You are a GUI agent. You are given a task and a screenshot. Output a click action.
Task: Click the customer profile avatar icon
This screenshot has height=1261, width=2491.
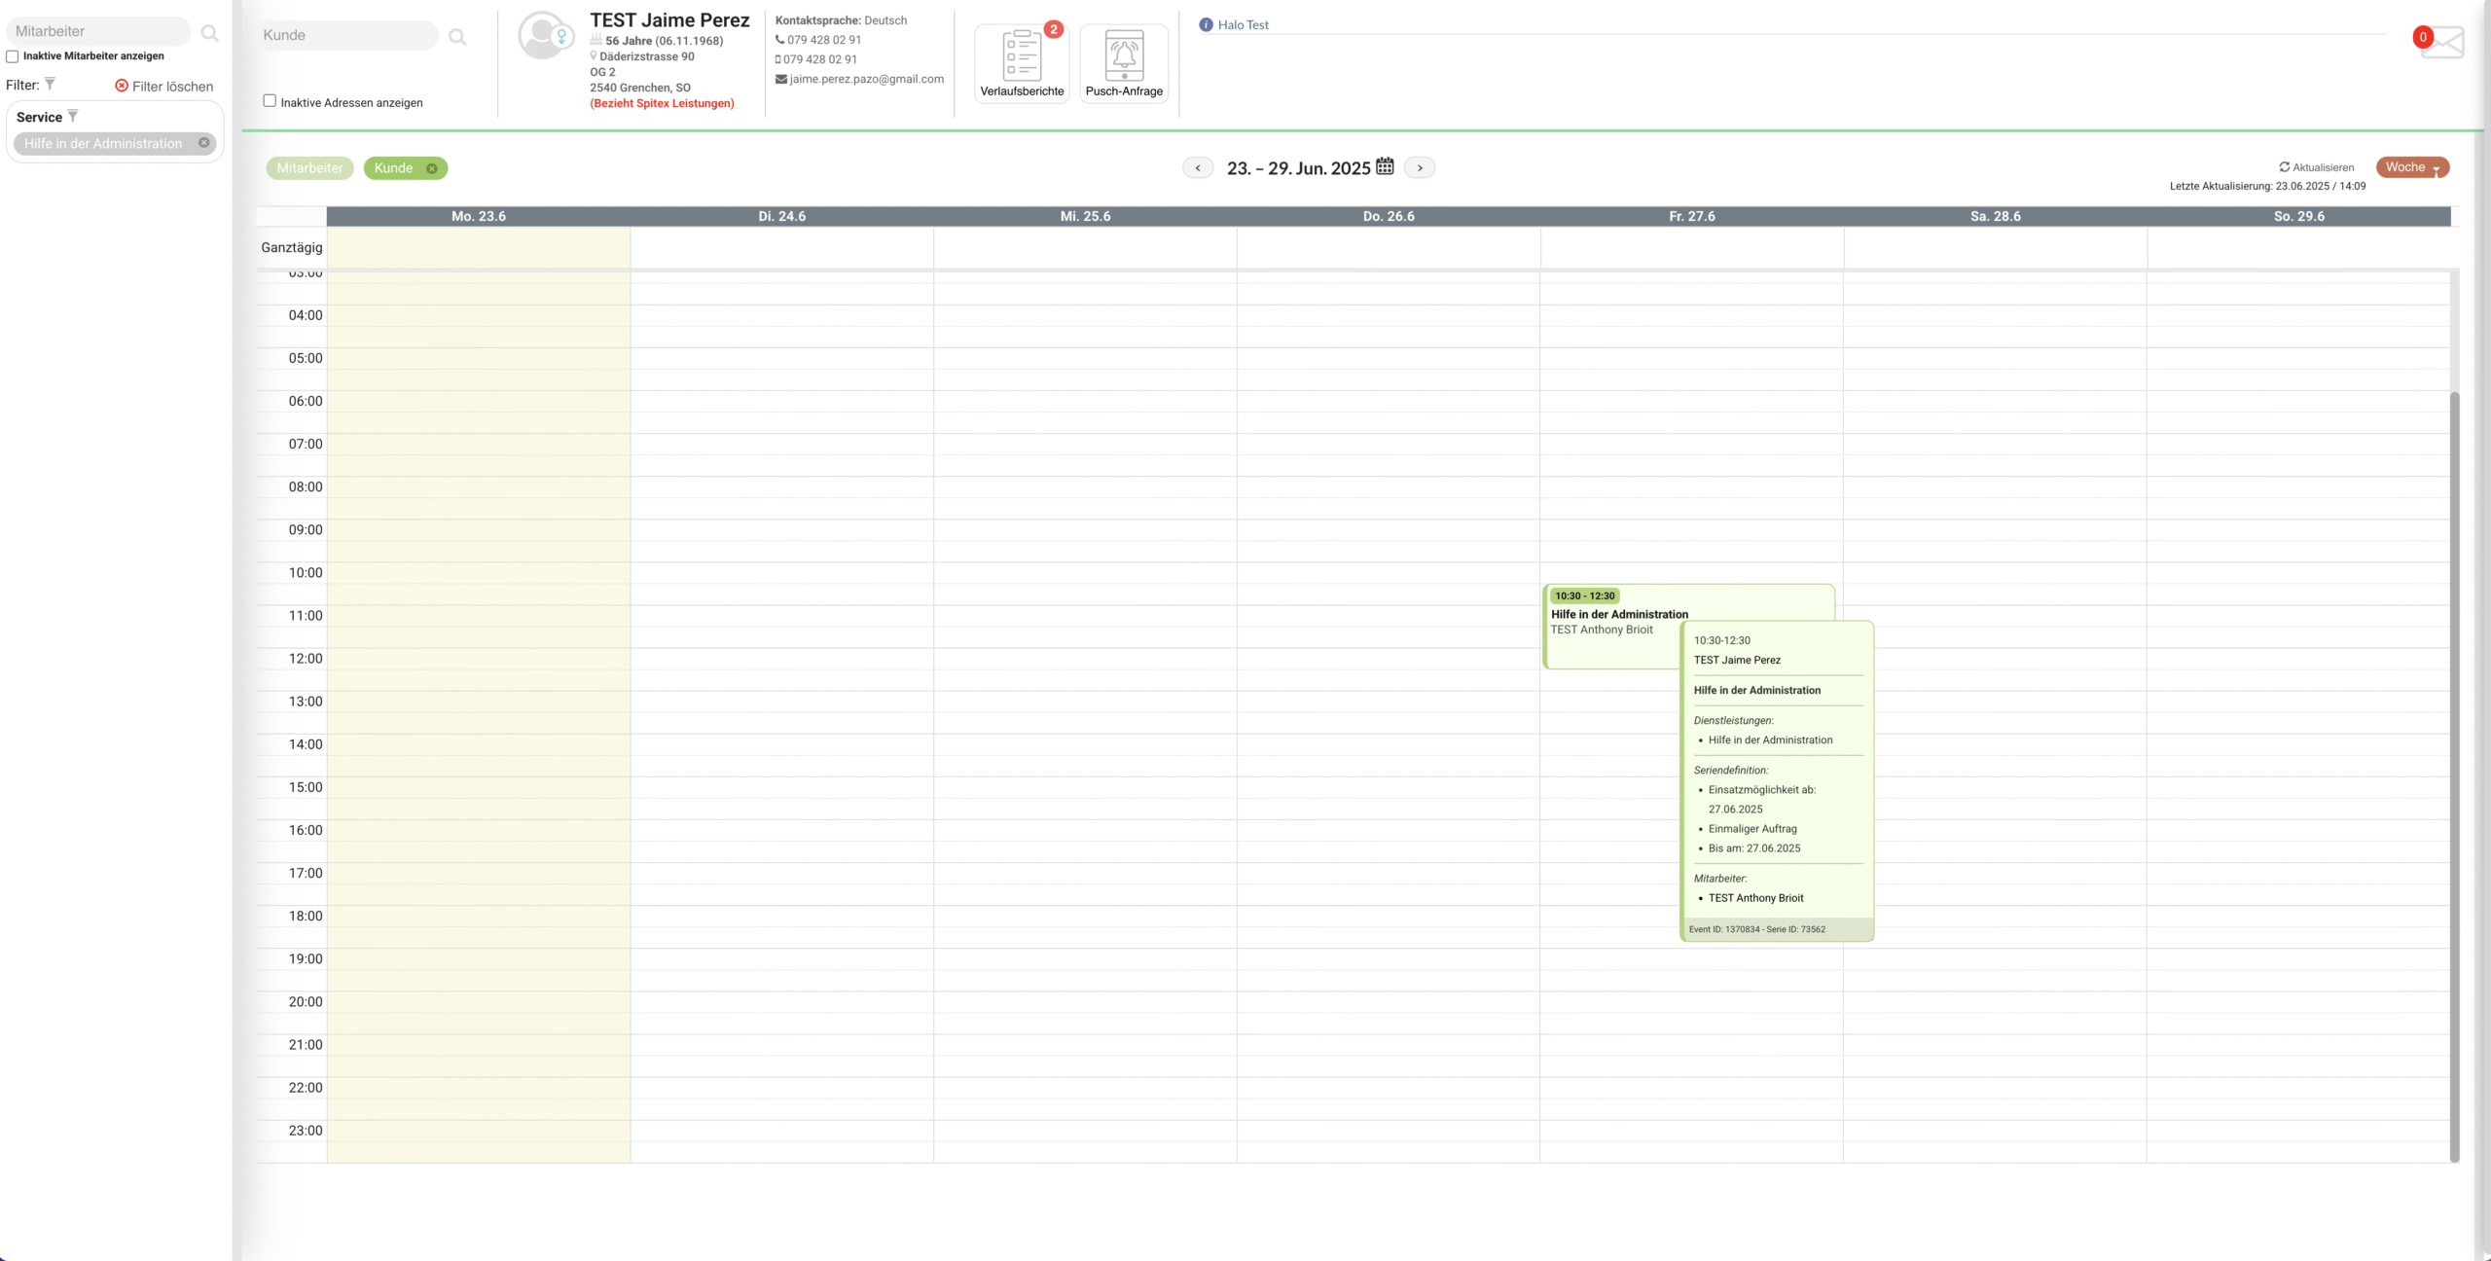[x=544, y=37]
